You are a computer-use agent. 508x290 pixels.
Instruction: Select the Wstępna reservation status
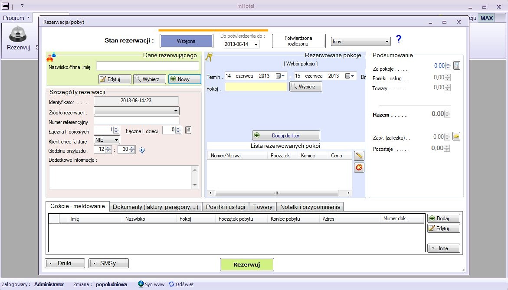(186, 41)
